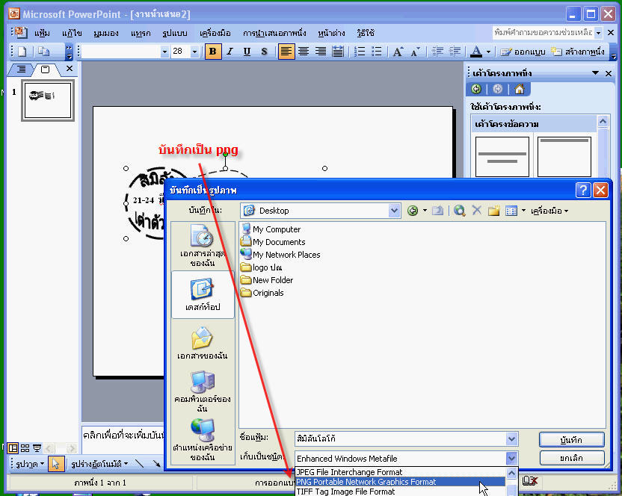Select the Originals folder in file list

pyautogui.click(x=262, y=293)
